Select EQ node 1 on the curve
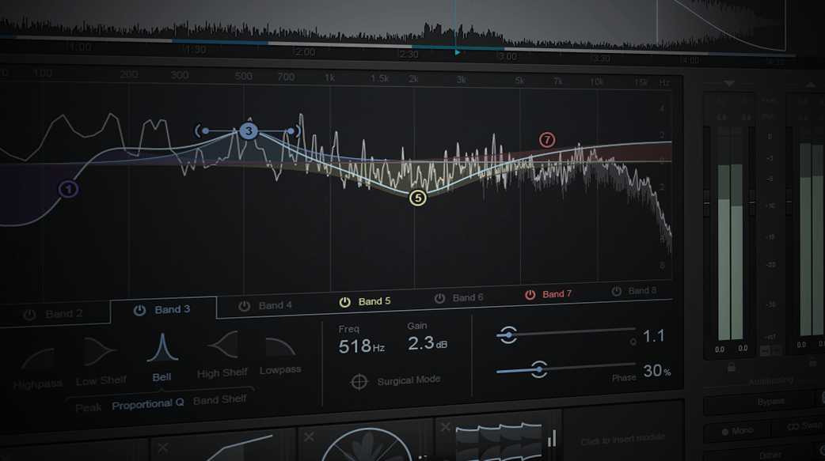Viewport: 825px width, 461px height. (x=68, y=189)
